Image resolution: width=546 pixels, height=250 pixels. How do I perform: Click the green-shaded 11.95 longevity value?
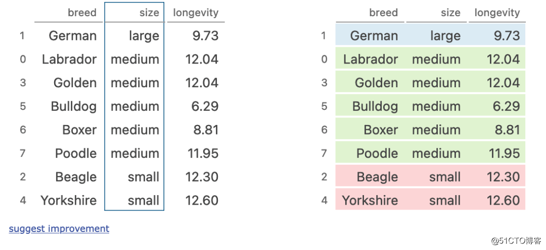503,153
